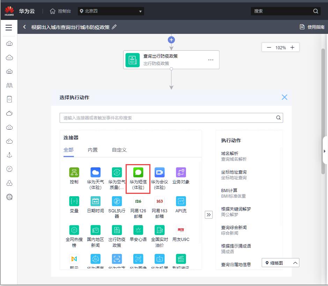This screenshot has width=328, height=286.
Task: Zoom in with the plus button
Action: (x=292, y=47)
